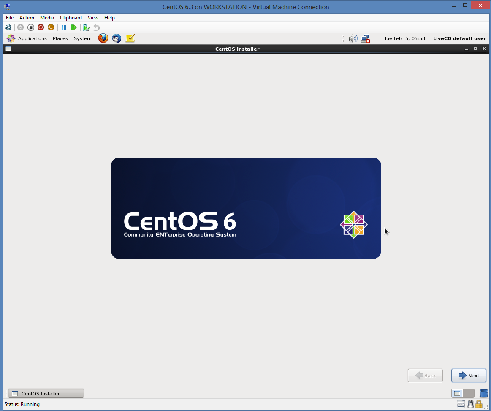Click Next to continue installation
Viewport: 491px width, 411px height.
click(x=469, y=375)
